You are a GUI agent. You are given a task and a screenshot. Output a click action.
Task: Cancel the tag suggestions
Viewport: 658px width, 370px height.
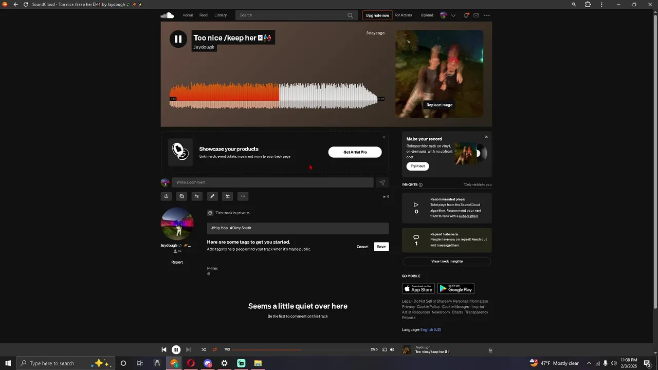point(362,247)
